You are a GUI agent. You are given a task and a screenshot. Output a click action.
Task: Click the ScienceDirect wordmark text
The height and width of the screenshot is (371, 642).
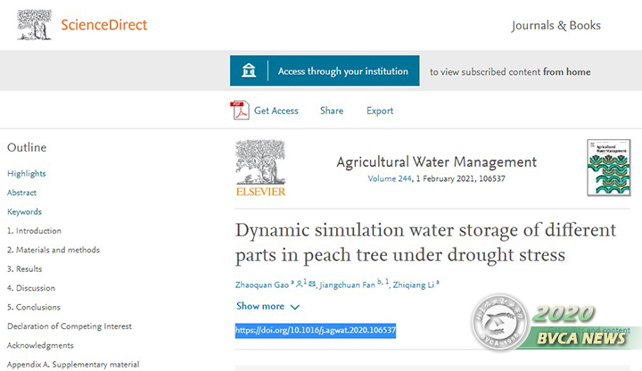coord(103,24)
